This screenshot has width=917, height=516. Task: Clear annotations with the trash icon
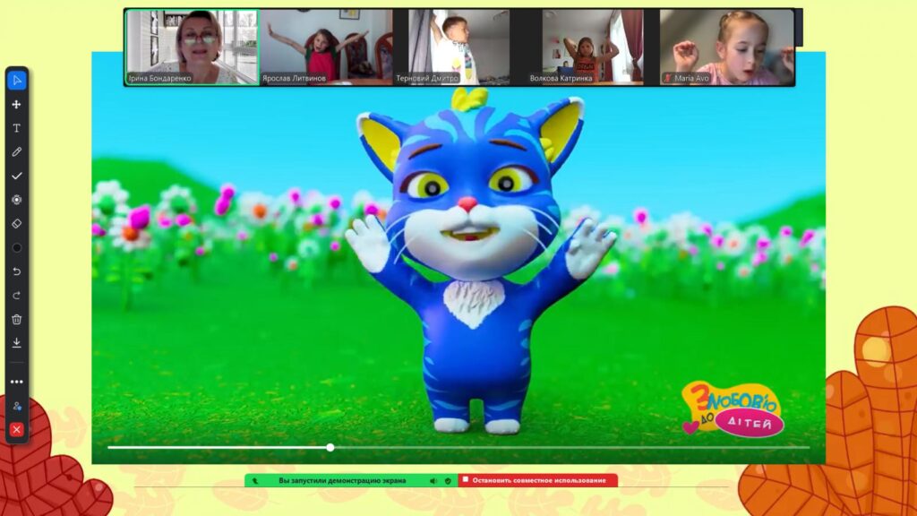point(16,319)
